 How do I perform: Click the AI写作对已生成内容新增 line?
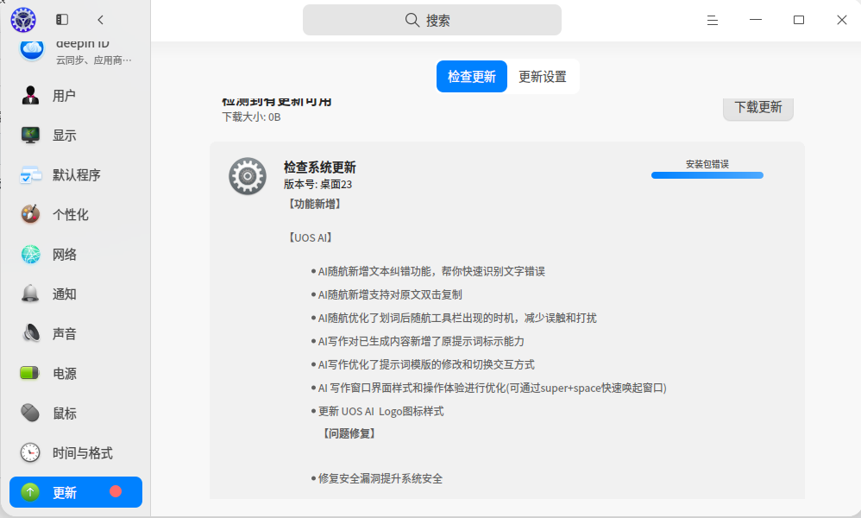click(x=421, y=342)
